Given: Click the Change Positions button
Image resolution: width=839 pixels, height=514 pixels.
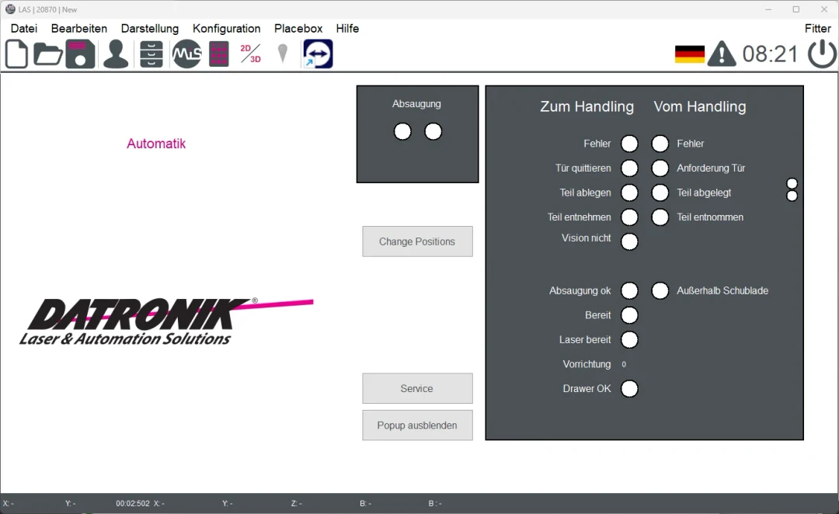Looking at the screenshot, I should click(417, 241).
